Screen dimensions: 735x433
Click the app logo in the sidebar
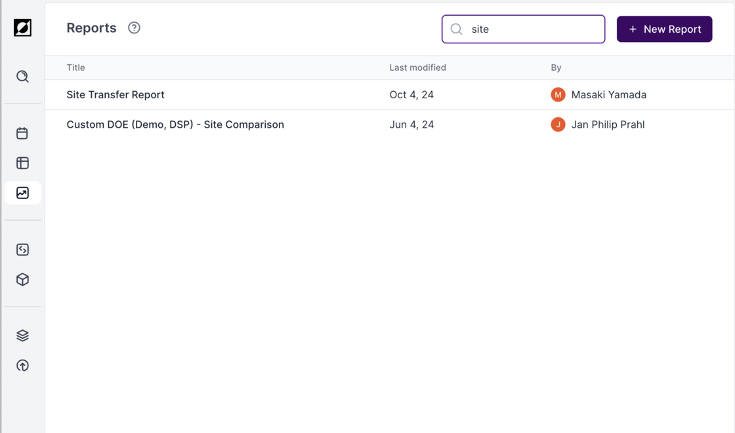point(22,28)
